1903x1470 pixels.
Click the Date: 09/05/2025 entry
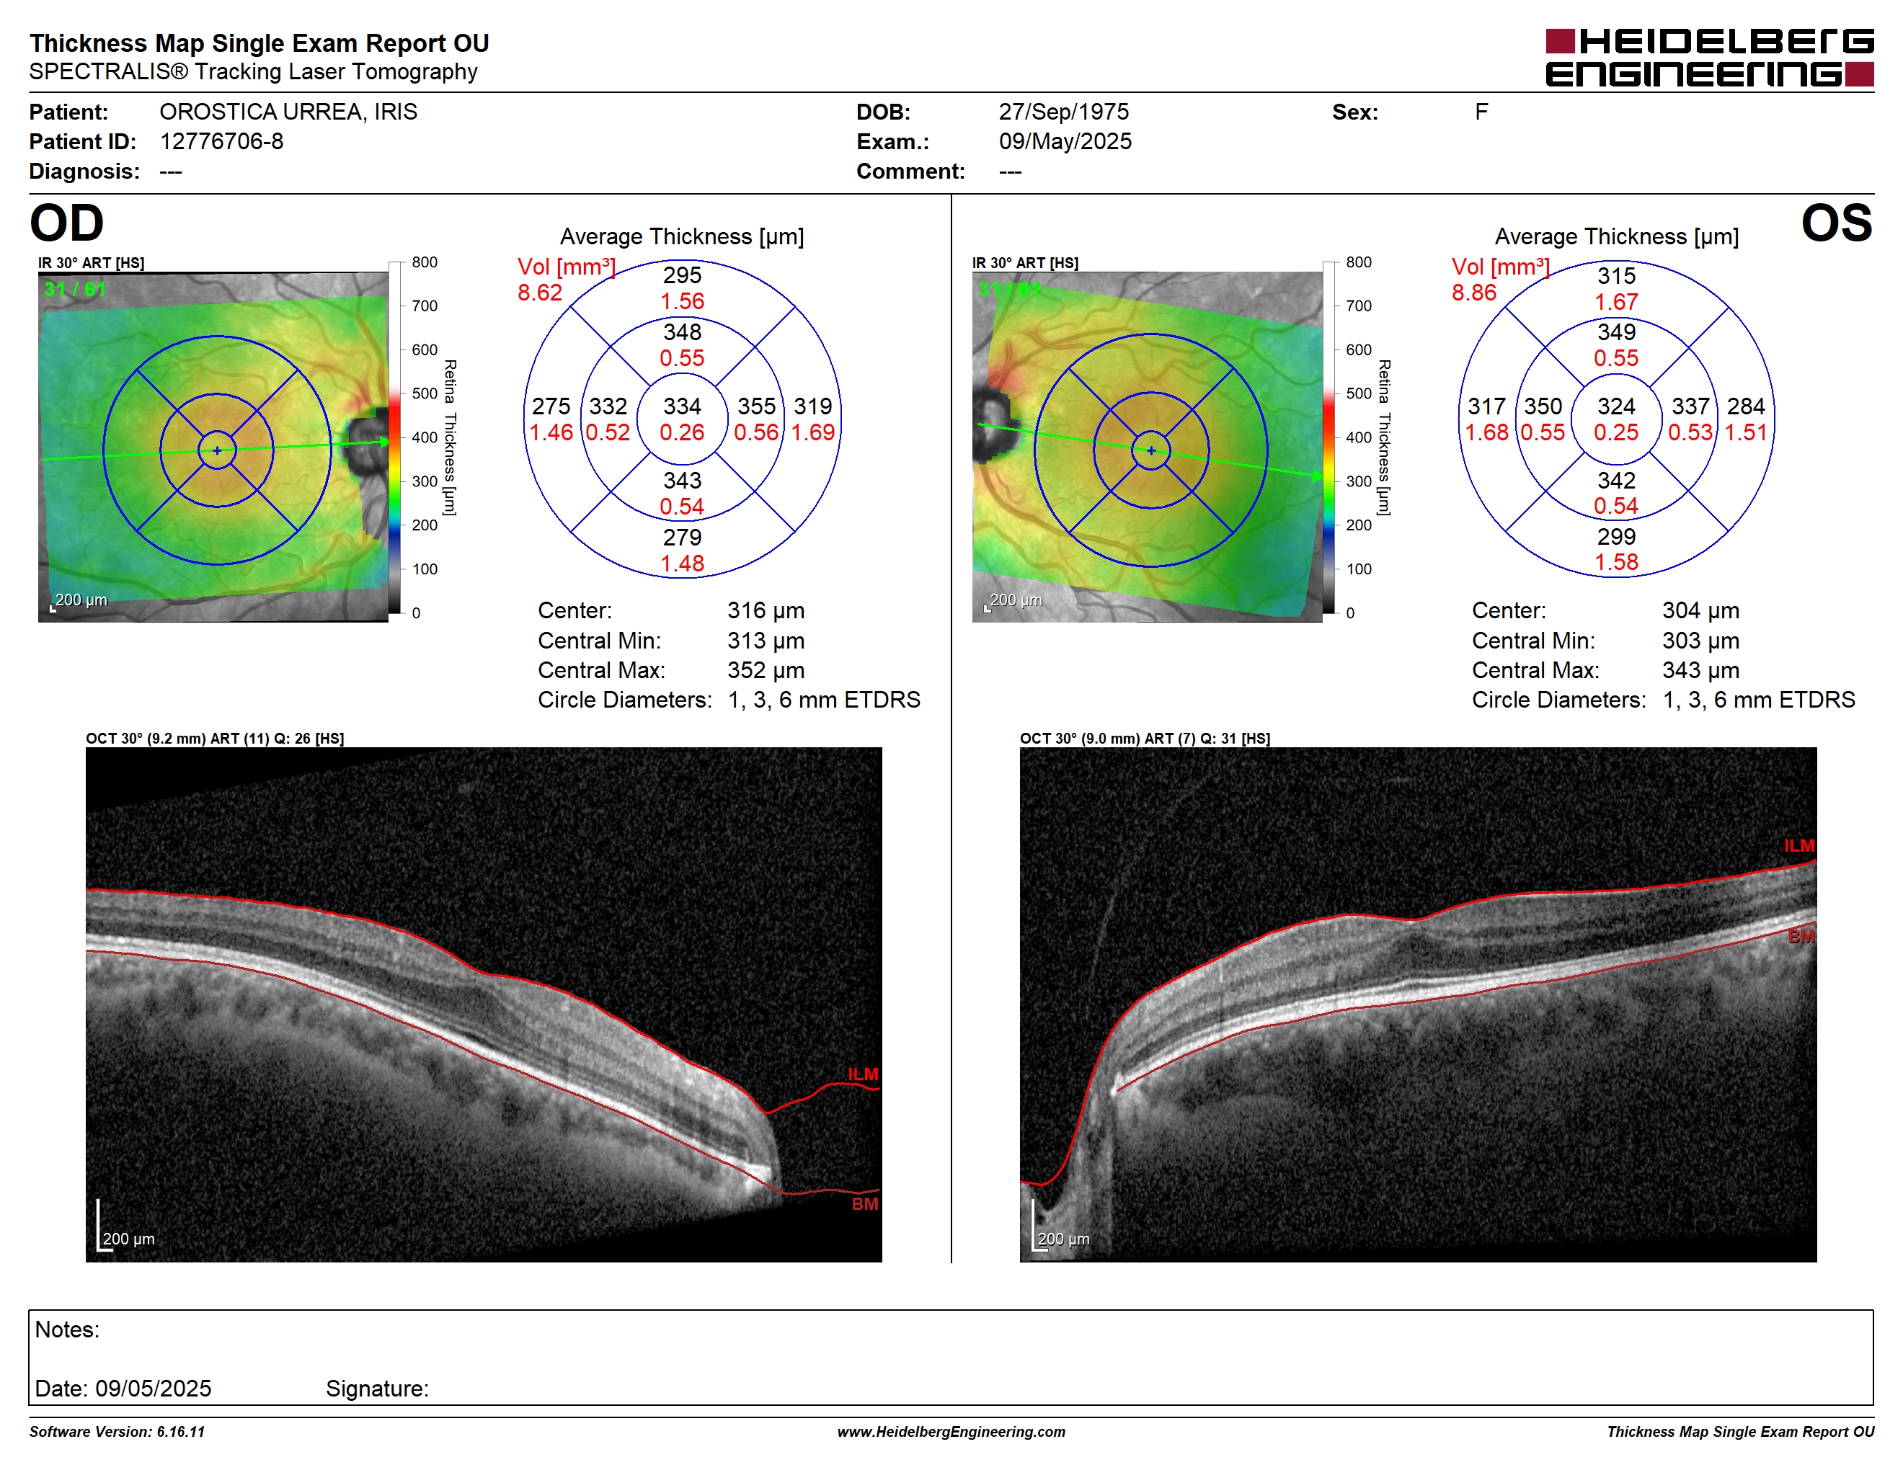[123, 1389]
